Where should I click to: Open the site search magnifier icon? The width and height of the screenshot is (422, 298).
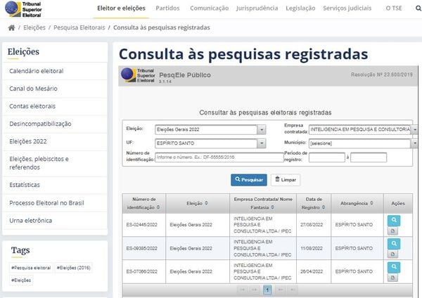418,8
